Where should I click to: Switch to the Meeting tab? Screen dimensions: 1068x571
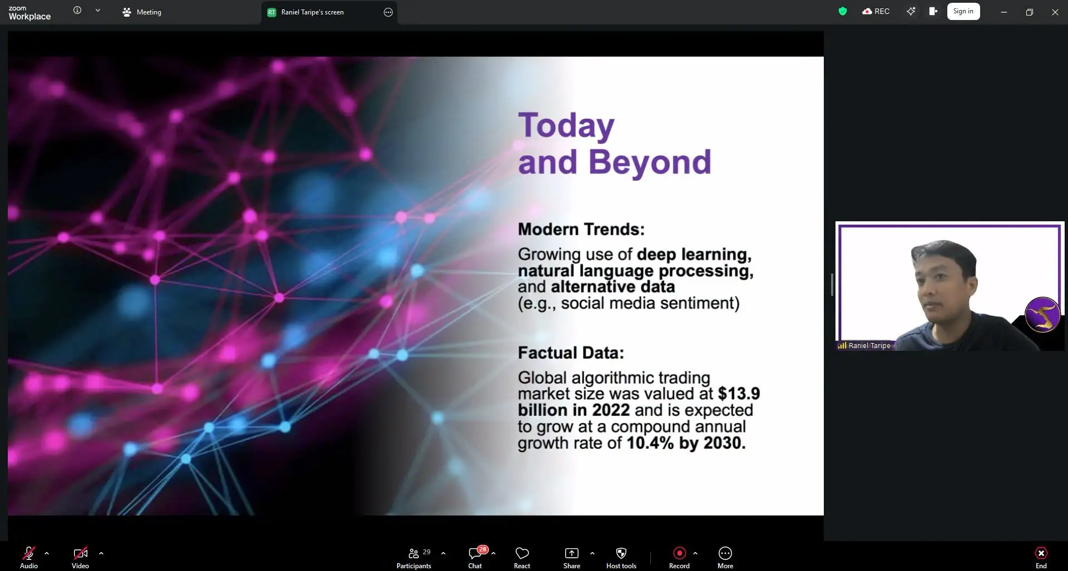(142, 12)
